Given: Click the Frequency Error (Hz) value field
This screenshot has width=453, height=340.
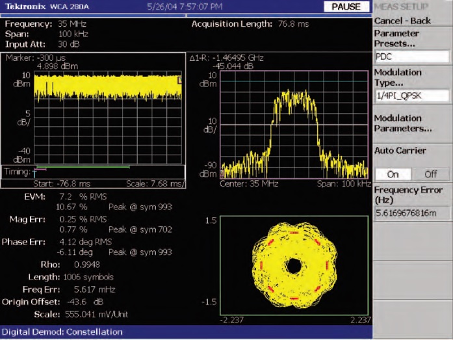Looking at the screenshot, I should click(x=412, y=212).
